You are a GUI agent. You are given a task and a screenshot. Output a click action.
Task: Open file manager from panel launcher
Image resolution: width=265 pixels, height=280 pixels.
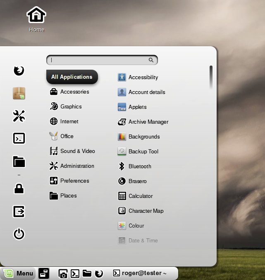tap(87, 273)
